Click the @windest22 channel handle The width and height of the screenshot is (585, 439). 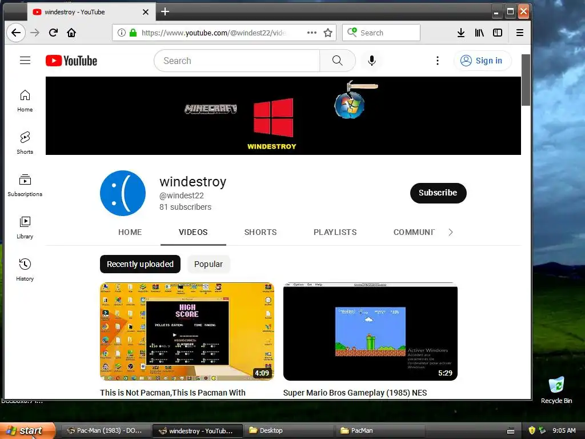coord(182,195)
